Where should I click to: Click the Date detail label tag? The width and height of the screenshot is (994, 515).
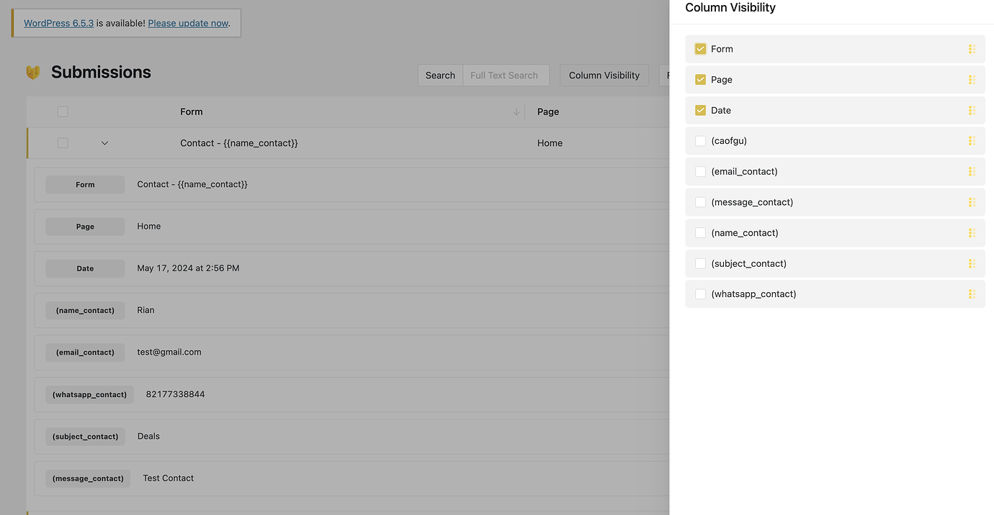[x=85, y=268]
